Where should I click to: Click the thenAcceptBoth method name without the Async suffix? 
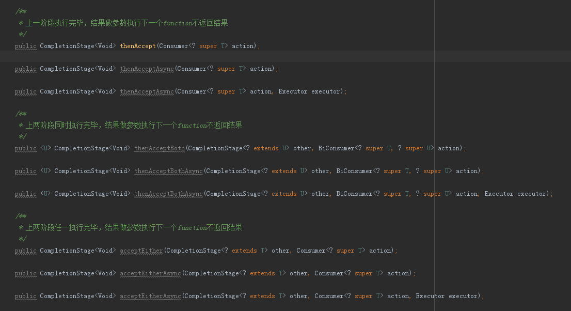click(160, 148)
